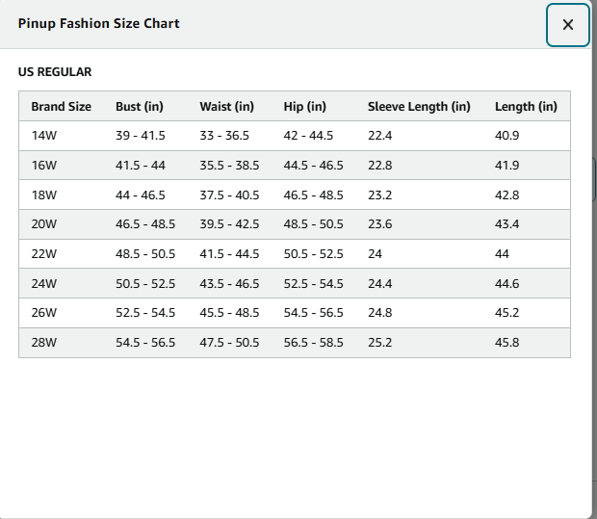This screenshot has width=597, height=519.
Task: Select the US REGULAR heading
Action: pos(55,72)
